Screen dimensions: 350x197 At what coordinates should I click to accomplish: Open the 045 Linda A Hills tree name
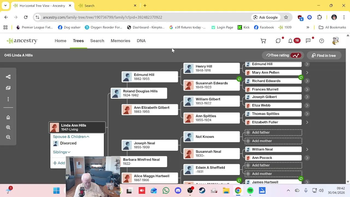pos(19,55)
